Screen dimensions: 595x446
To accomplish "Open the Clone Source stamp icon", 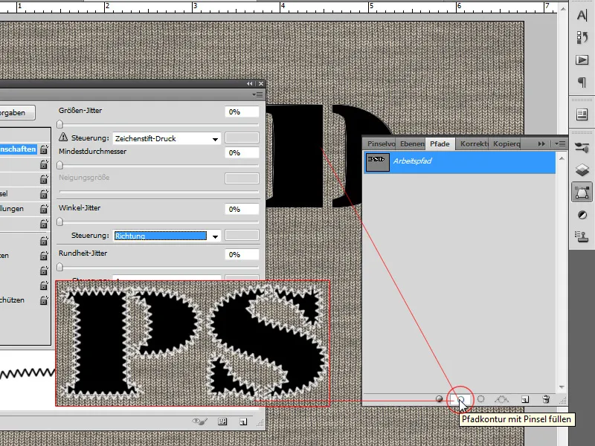I will point(582,236).
